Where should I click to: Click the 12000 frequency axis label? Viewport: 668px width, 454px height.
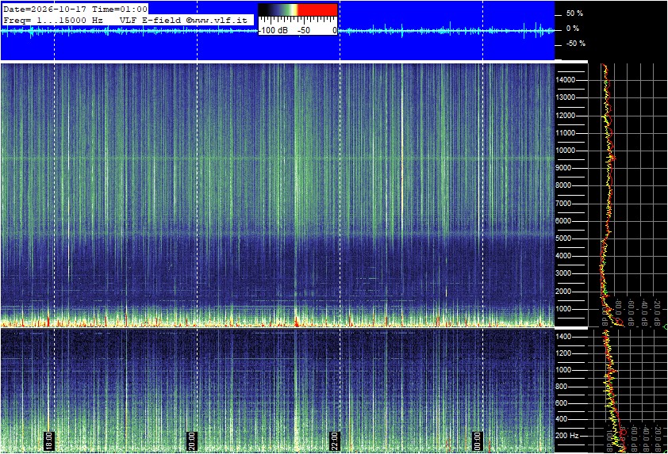[566, 116]
